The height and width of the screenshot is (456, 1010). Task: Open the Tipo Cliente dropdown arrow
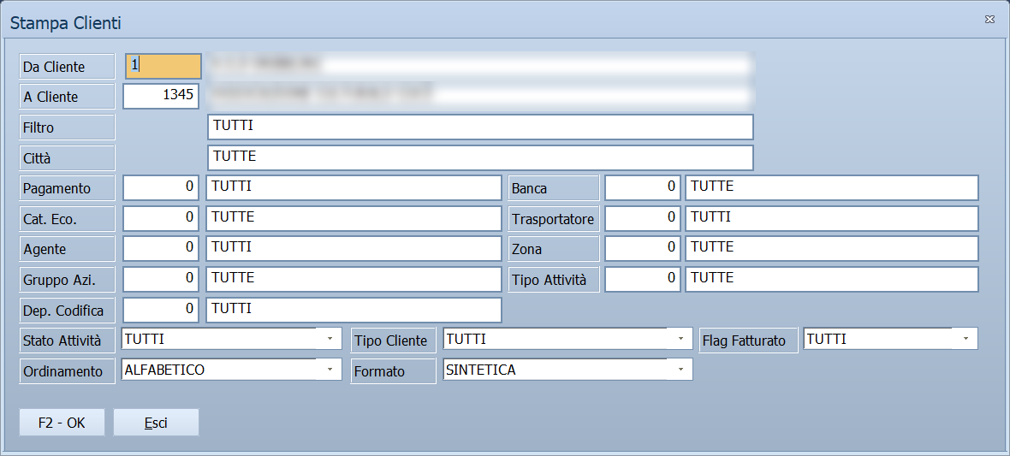pos(680,339)
